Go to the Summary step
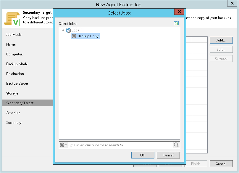This screenshot has height=173, width=239. [14, 123]
